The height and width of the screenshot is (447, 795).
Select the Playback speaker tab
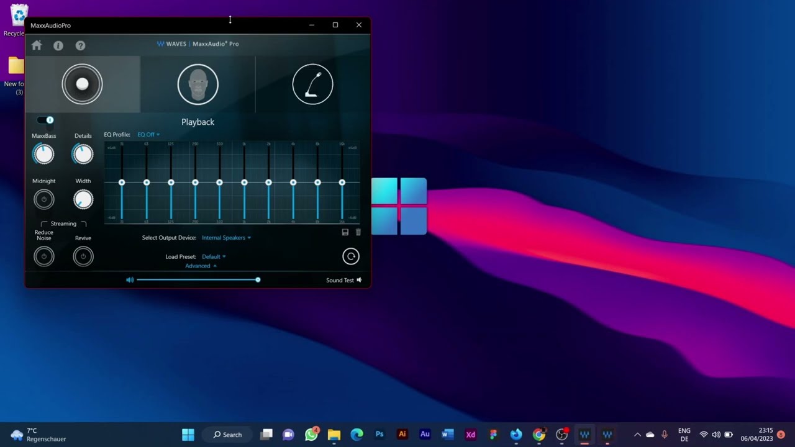coord(82,84)
